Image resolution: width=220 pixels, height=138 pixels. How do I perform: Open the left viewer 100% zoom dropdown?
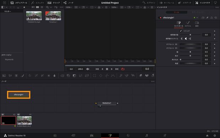point(68,7)
